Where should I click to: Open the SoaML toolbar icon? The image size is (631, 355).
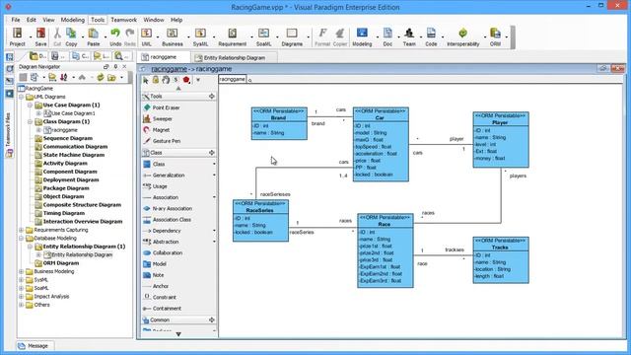263,37
